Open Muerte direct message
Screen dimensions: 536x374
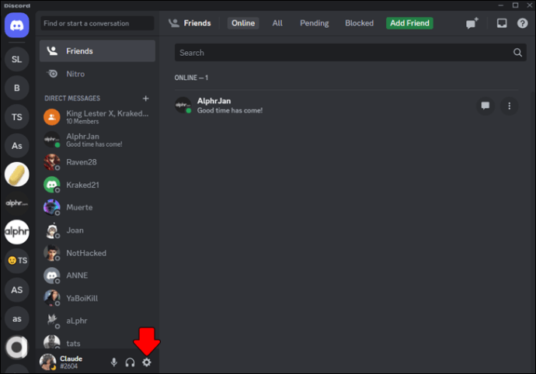tap(97, 207)
